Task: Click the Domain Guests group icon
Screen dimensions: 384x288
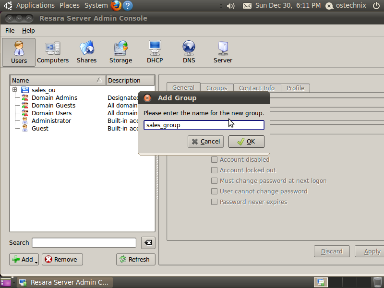Action: coord(25,105)
